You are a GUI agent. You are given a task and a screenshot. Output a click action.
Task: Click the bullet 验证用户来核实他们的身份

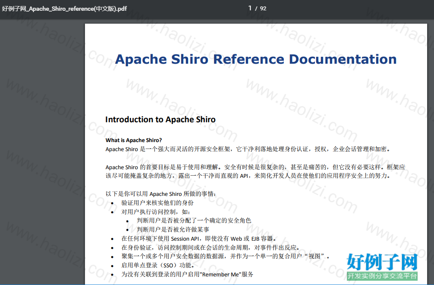click(157, 203)
